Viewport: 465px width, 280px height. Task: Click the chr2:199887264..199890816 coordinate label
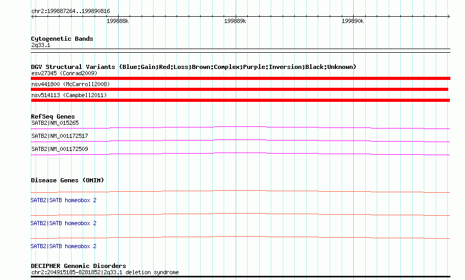[x=71, y=11]
